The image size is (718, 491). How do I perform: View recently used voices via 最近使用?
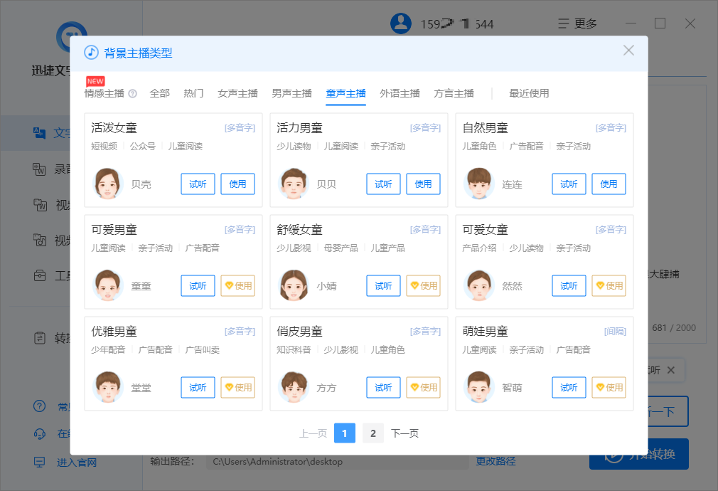click(x=528, y=93)
